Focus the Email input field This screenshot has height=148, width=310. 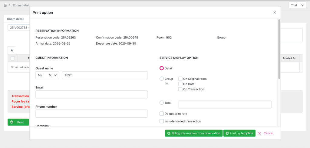click(x=91, y=94)
